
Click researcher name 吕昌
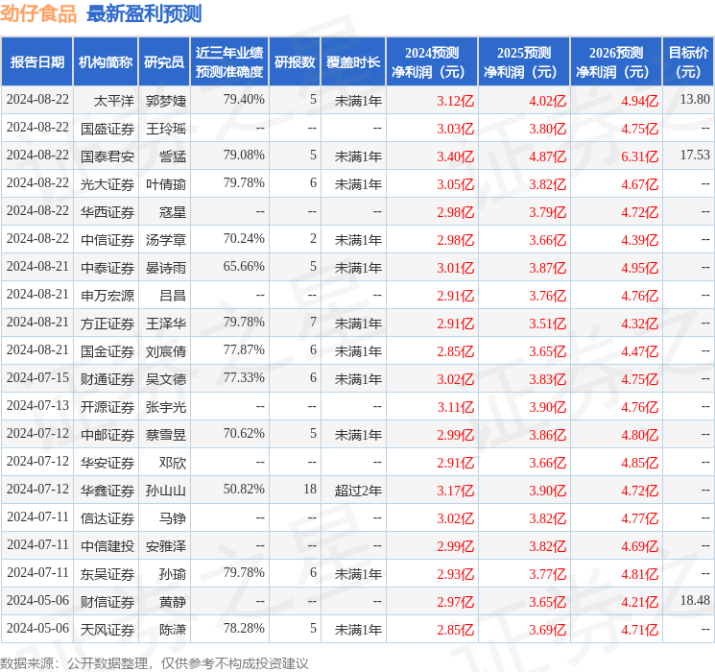(x=173, y=295)
